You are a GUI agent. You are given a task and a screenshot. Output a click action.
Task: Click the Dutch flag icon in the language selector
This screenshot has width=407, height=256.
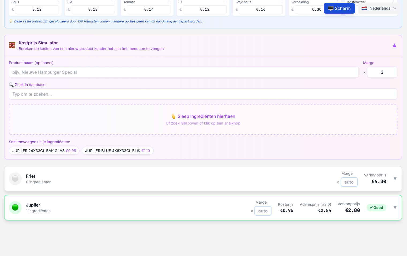click(364, 8)
